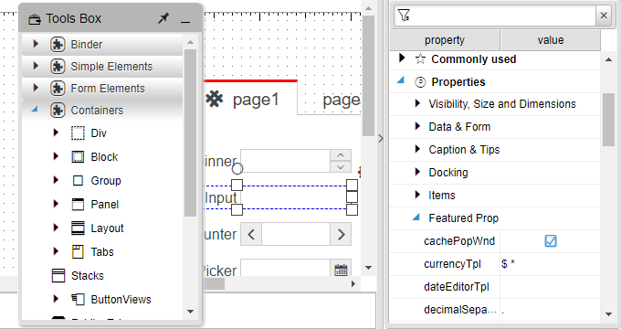Expand the Layout tree node
This screenshot has height=329, width=621.
(x=56, y=228)
